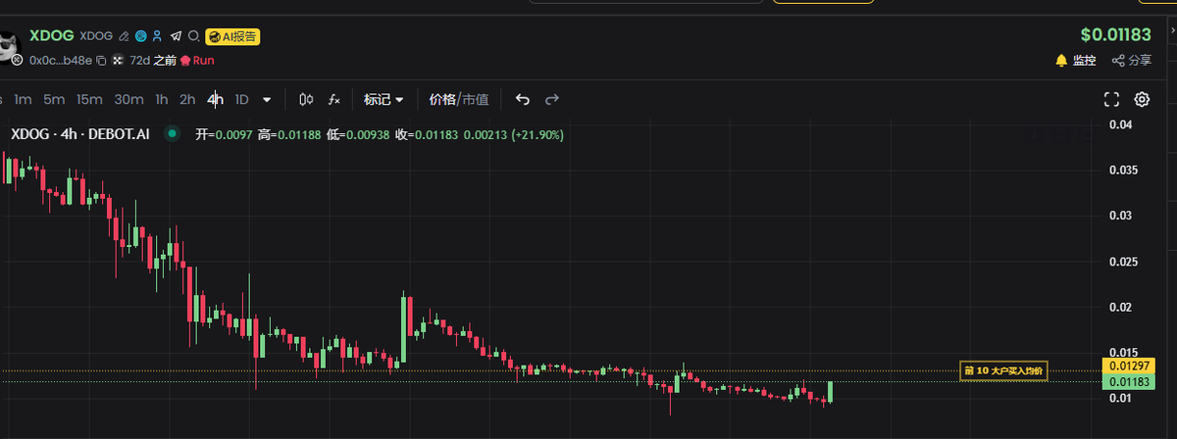Screen dimensions: 1177x439
Task: Open the fx indicators menu
Action: pos(334,99)
